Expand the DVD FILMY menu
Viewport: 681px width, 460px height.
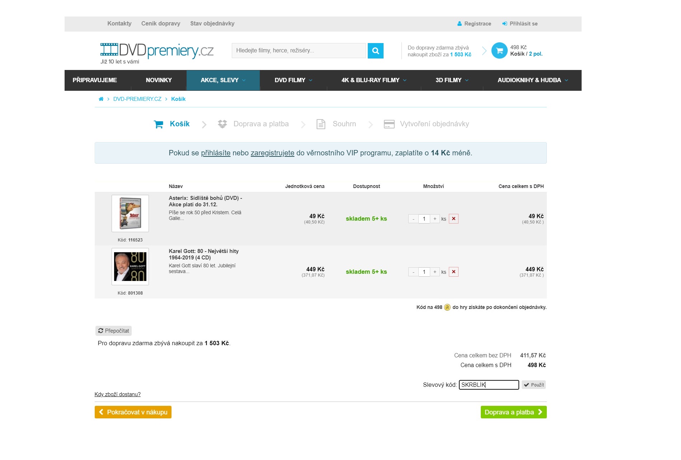point(293,80)
